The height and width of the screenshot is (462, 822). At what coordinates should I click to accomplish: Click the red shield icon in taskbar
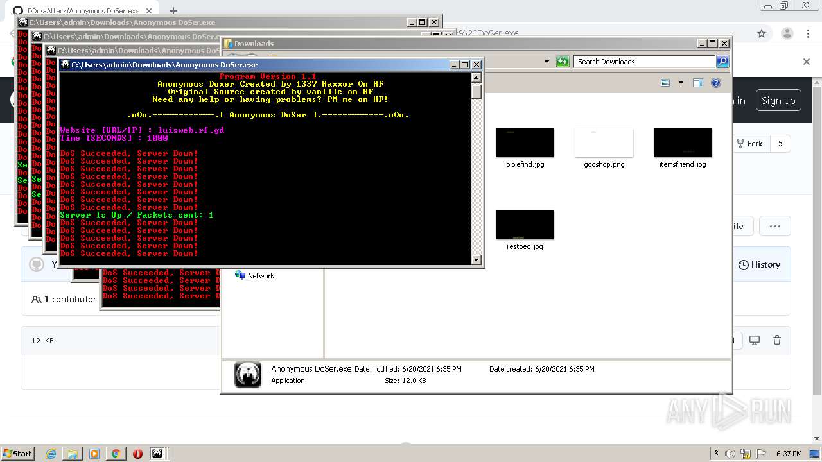click(x=137, y=454)
